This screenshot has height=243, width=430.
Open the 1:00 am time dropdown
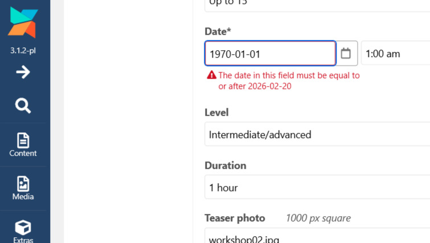click(x=395, y=54)
